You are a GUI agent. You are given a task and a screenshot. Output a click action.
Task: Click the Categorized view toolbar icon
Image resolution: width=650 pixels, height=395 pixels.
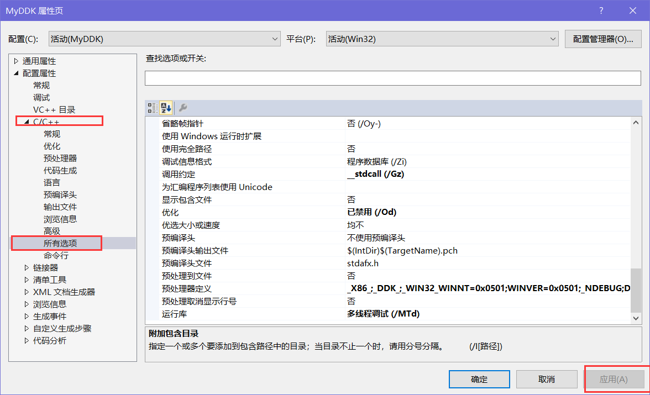(x=153, y=108)
